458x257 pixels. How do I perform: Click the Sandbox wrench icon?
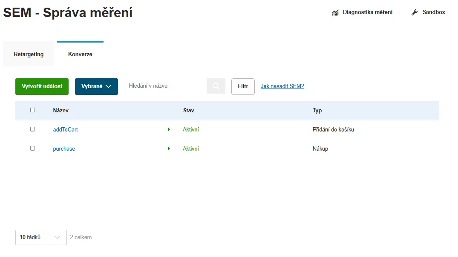415,12
